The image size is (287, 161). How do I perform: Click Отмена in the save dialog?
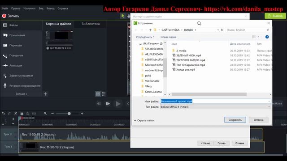(x=258, y=120)
